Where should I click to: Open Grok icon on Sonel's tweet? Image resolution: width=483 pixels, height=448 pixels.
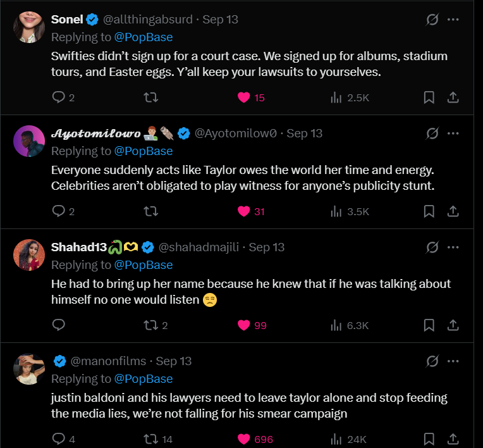[432, 20]
